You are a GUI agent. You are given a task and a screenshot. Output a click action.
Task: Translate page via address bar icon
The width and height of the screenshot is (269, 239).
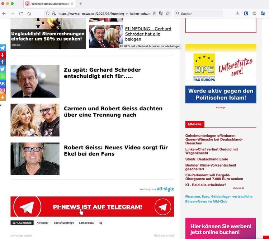pyautogui.click(x=161, y=13)
